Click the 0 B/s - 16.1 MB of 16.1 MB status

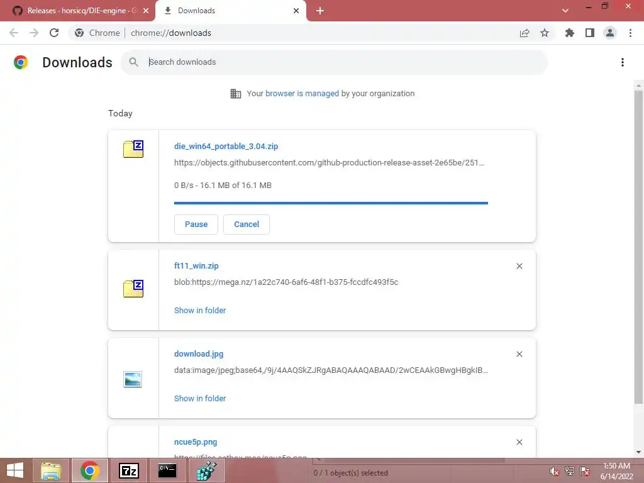(223, 186)
